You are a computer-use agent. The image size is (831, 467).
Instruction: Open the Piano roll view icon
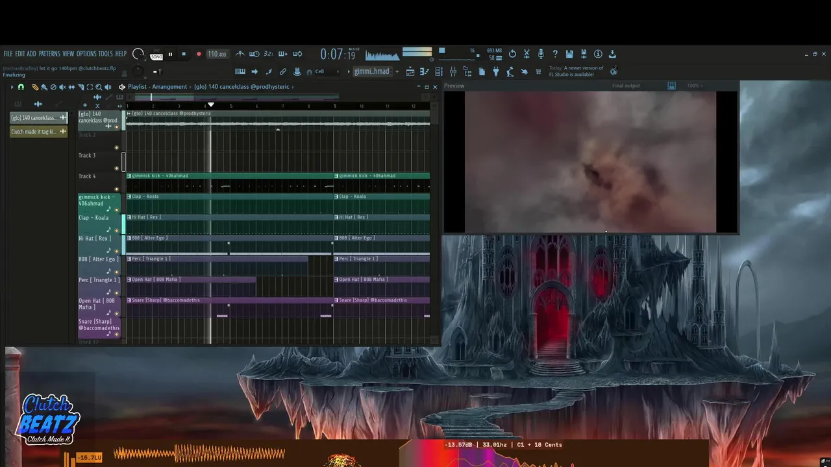[x=425, y=71]
